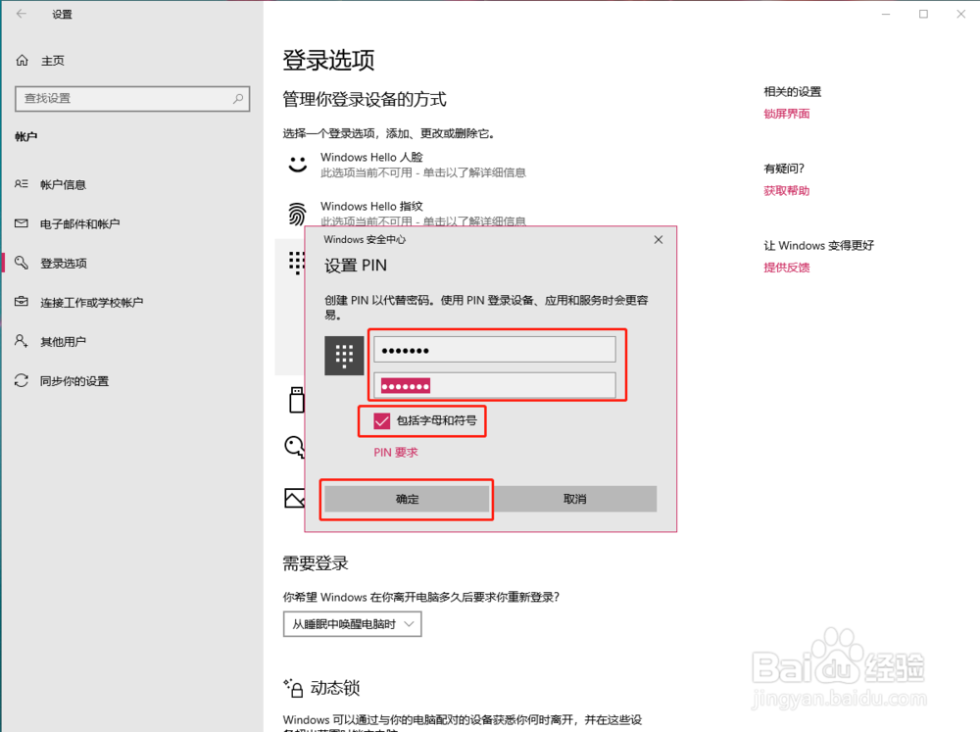Open the 获取帮助 link

[786, 191]
